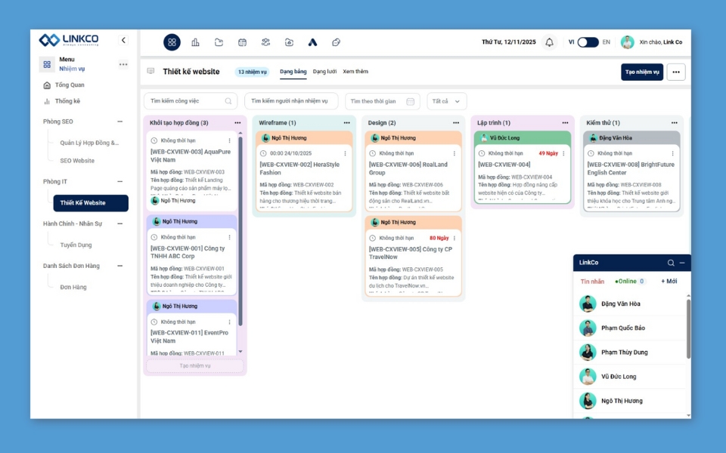Screen dimensions: 726x453
Task: Select the Tin nhắn tab in chat panel
Action: (592, 282)
